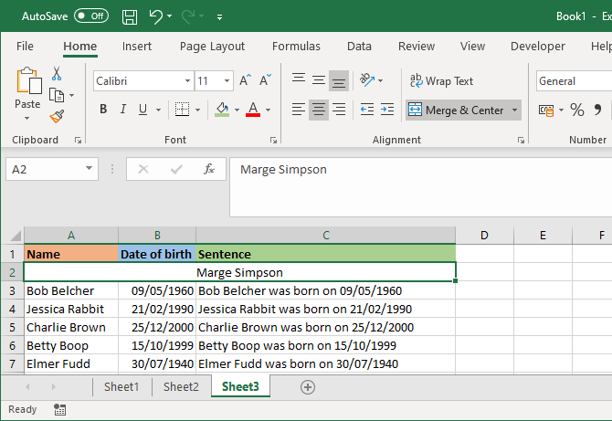This screenshot has height=421, width=612.
Task: Toggle Bold formatting
Action: (103, 109)
